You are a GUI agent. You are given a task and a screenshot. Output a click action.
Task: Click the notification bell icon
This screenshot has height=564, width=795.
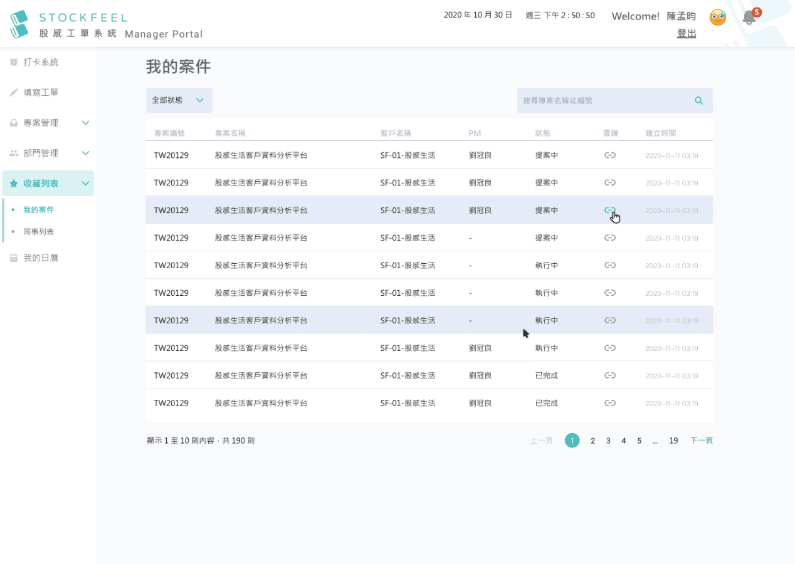(x=749, y=18)
